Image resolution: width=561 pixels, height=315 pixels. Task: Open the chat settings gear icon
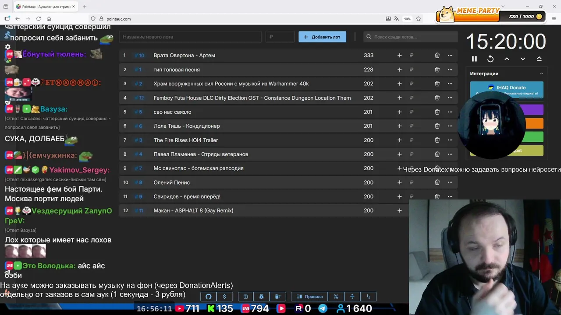[8, 47]
